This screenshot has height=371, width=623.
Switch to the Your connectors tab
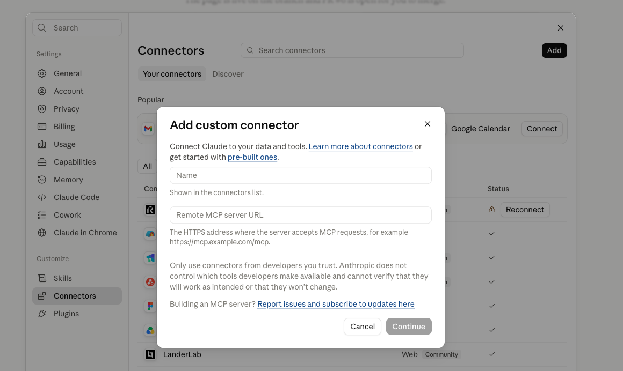click(172, 74)
